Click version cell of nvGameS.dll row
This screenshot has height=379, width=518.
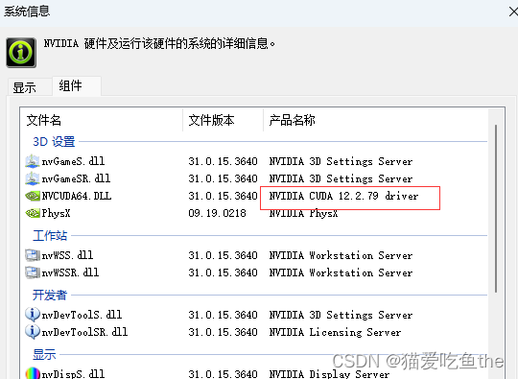[x=223, y=161]
